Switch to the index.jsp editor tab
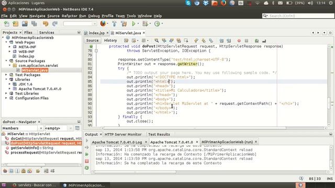This screenshot has height=188, width=335. click(x=96, y=33)
